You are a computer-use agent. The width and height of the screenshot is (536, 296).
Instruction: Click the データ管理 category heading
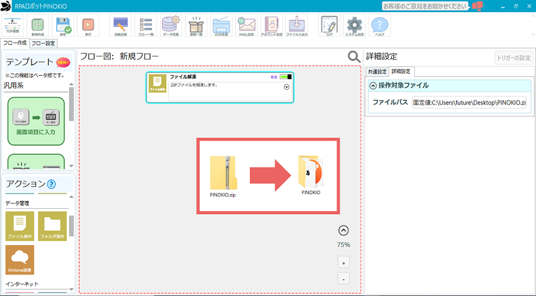[17, 203]
